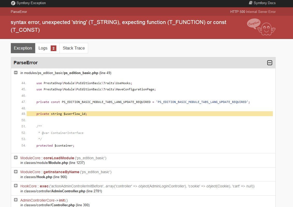Click the 'ParseError' label in red header bar
The image size is (293, 207).
pyautogui.click(x=19, y=12)
